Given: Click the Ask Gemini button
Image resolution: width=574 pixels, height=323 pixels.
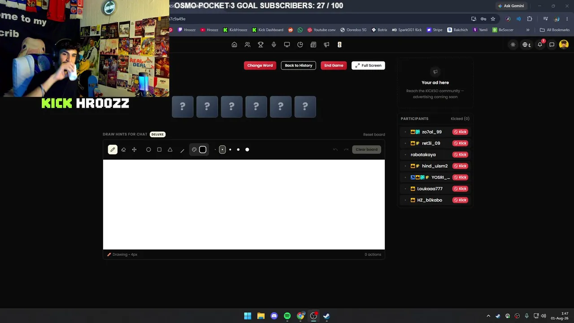Looking at the screenshot, I should (x=511, y=6).
